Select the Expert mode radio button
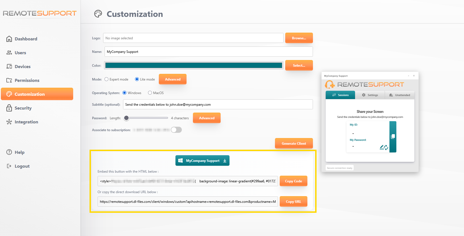Viewport: 464px width, 236px height. (x=106, y=79)
